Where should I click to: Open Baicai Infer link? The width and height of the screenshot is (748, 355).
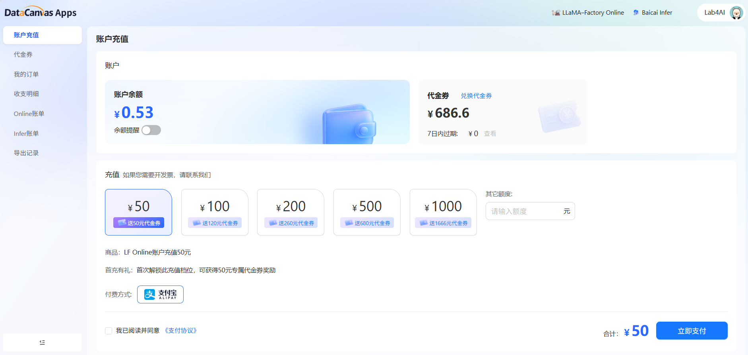pos(653,13)
